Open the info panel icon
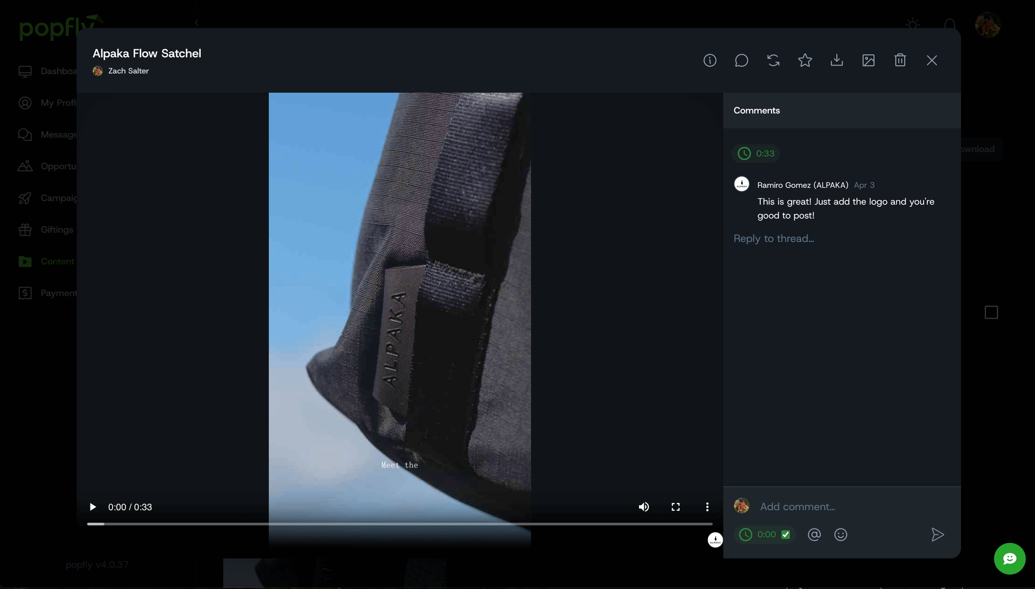Viewport: 1035px width, 589px height. pyautogui.click(x=709, y=60)
